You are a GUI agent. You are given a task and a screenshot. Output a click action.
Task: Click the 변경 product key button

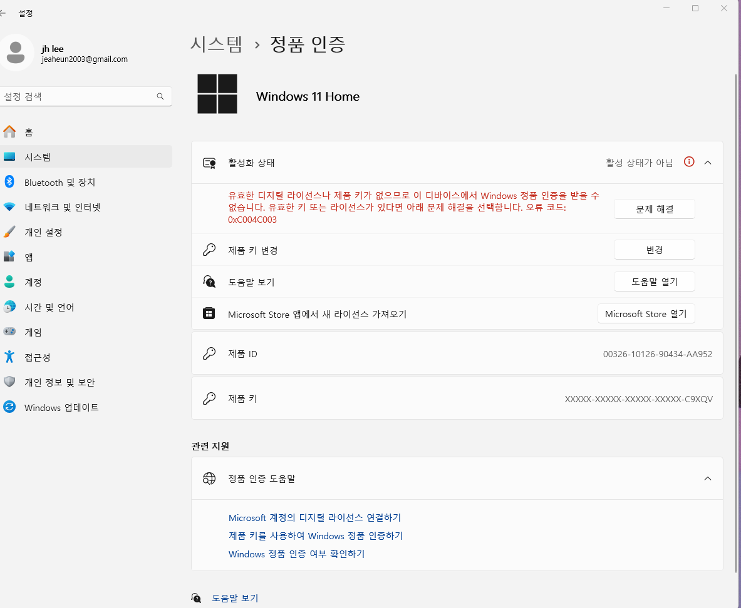click(655, 250)
